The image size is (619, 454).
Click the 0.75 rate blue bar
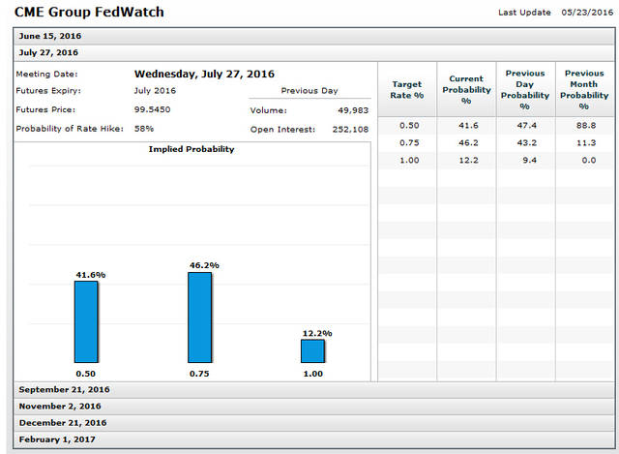199,317
